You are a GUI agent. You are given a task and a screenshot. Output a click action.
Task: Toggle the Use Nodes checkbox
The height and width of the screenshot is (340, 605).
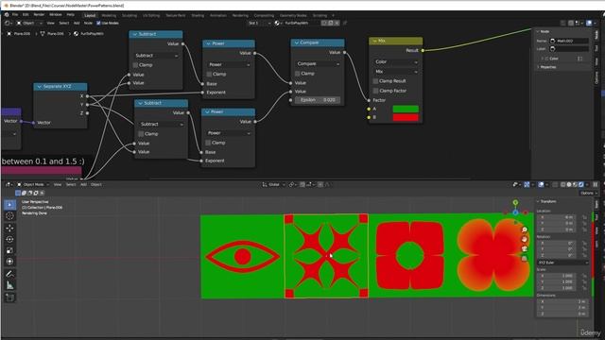(x=98, y=23)
